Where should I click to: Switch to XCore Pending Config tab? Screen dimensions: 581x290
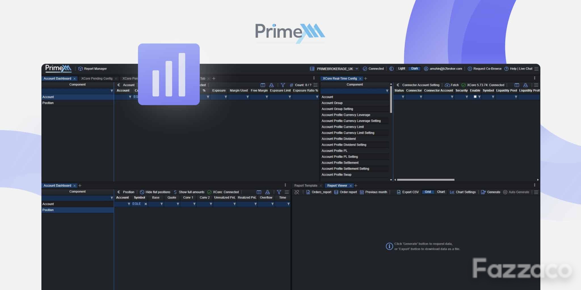pos(97,78)
